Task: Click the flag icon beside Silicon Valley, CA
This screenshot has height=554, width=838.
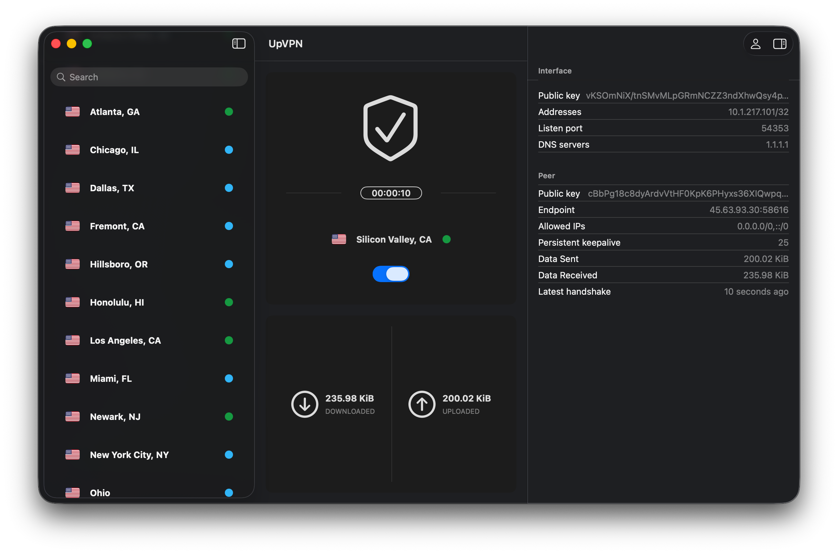Action: (339, 240)
